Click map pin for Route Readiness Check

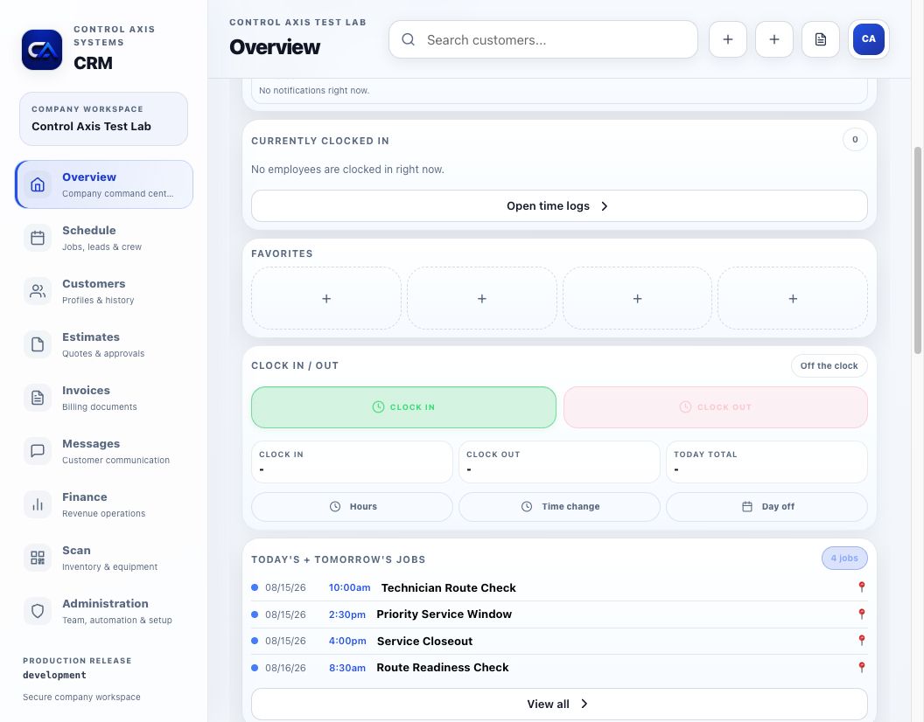[x=862, y=667]
